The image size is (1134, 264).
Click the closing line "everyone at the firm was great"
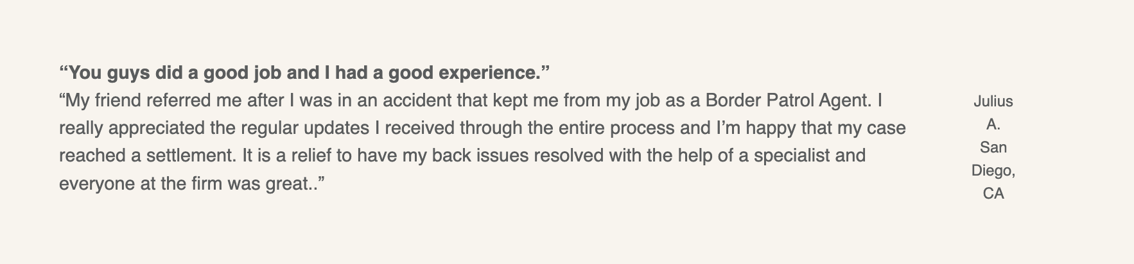[185, 184]
